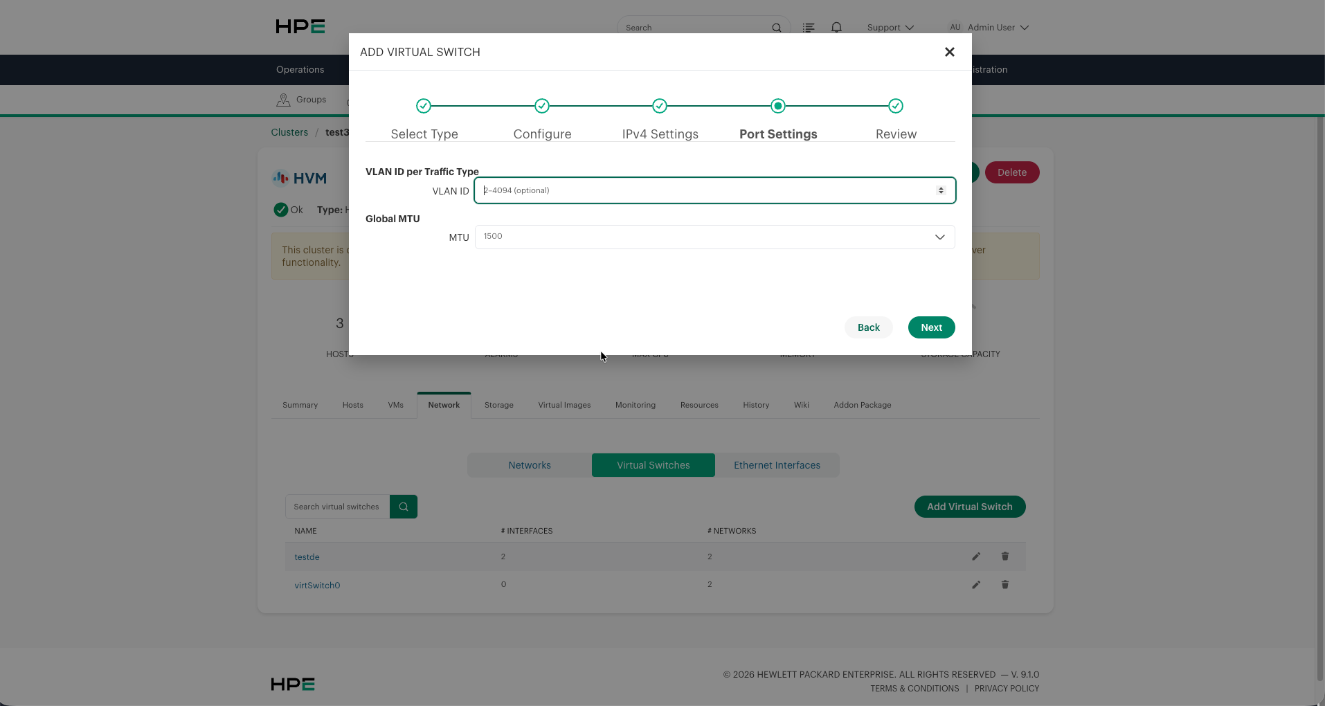Click the IPv4 Settings step circle

[x=660, y=106]
